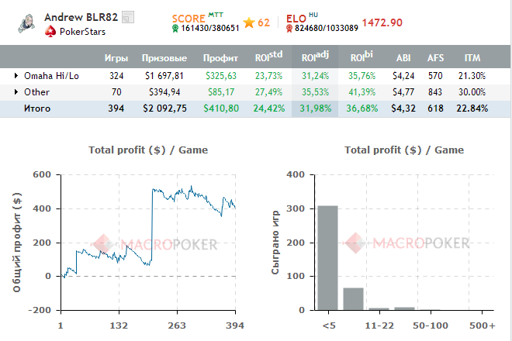
Task: Expand the Other games row
Action: click(x=17, y=92)
